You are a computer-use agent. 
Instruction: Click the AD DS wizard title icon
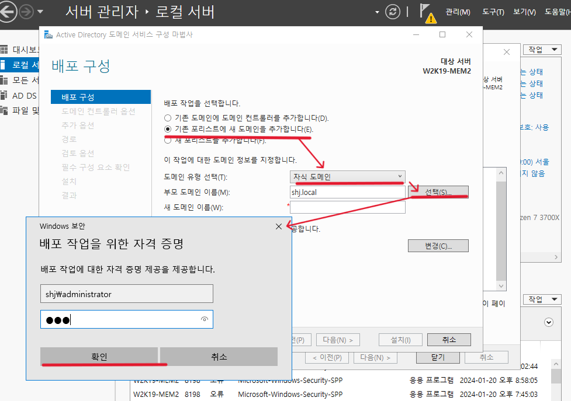pyautogui.click(x=48, y=34)
